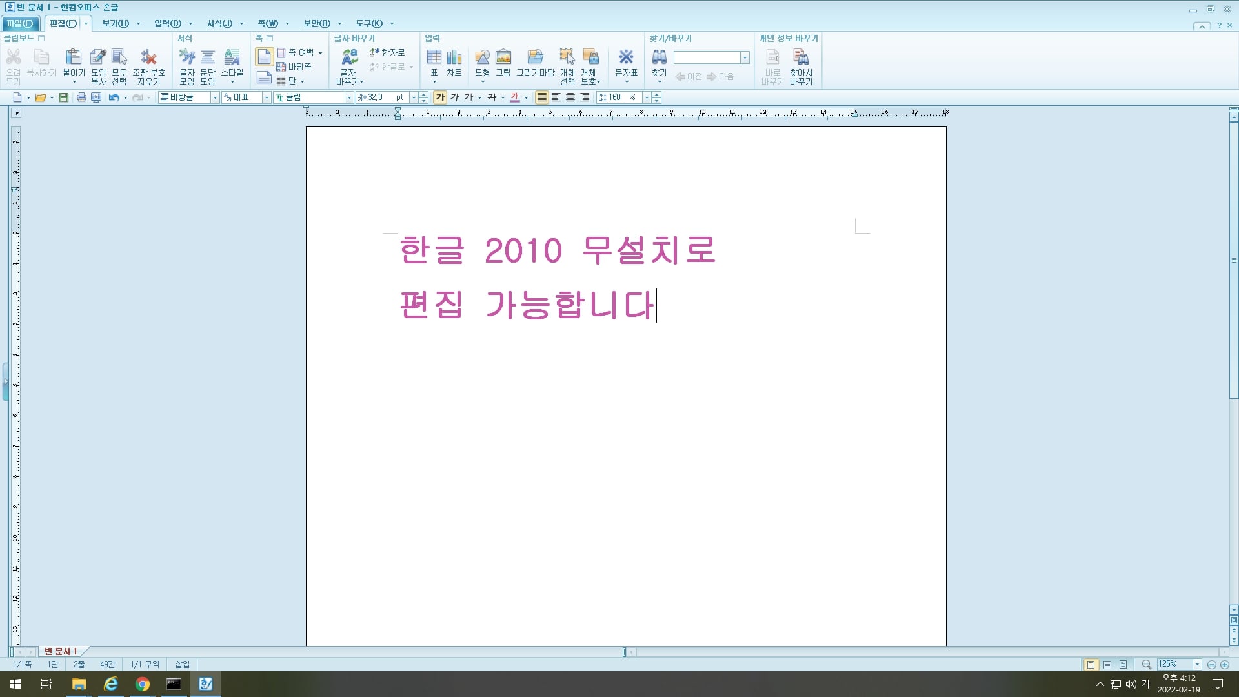
Task: Click the 바탕쪽 master page button
Action: pos(294,66)
